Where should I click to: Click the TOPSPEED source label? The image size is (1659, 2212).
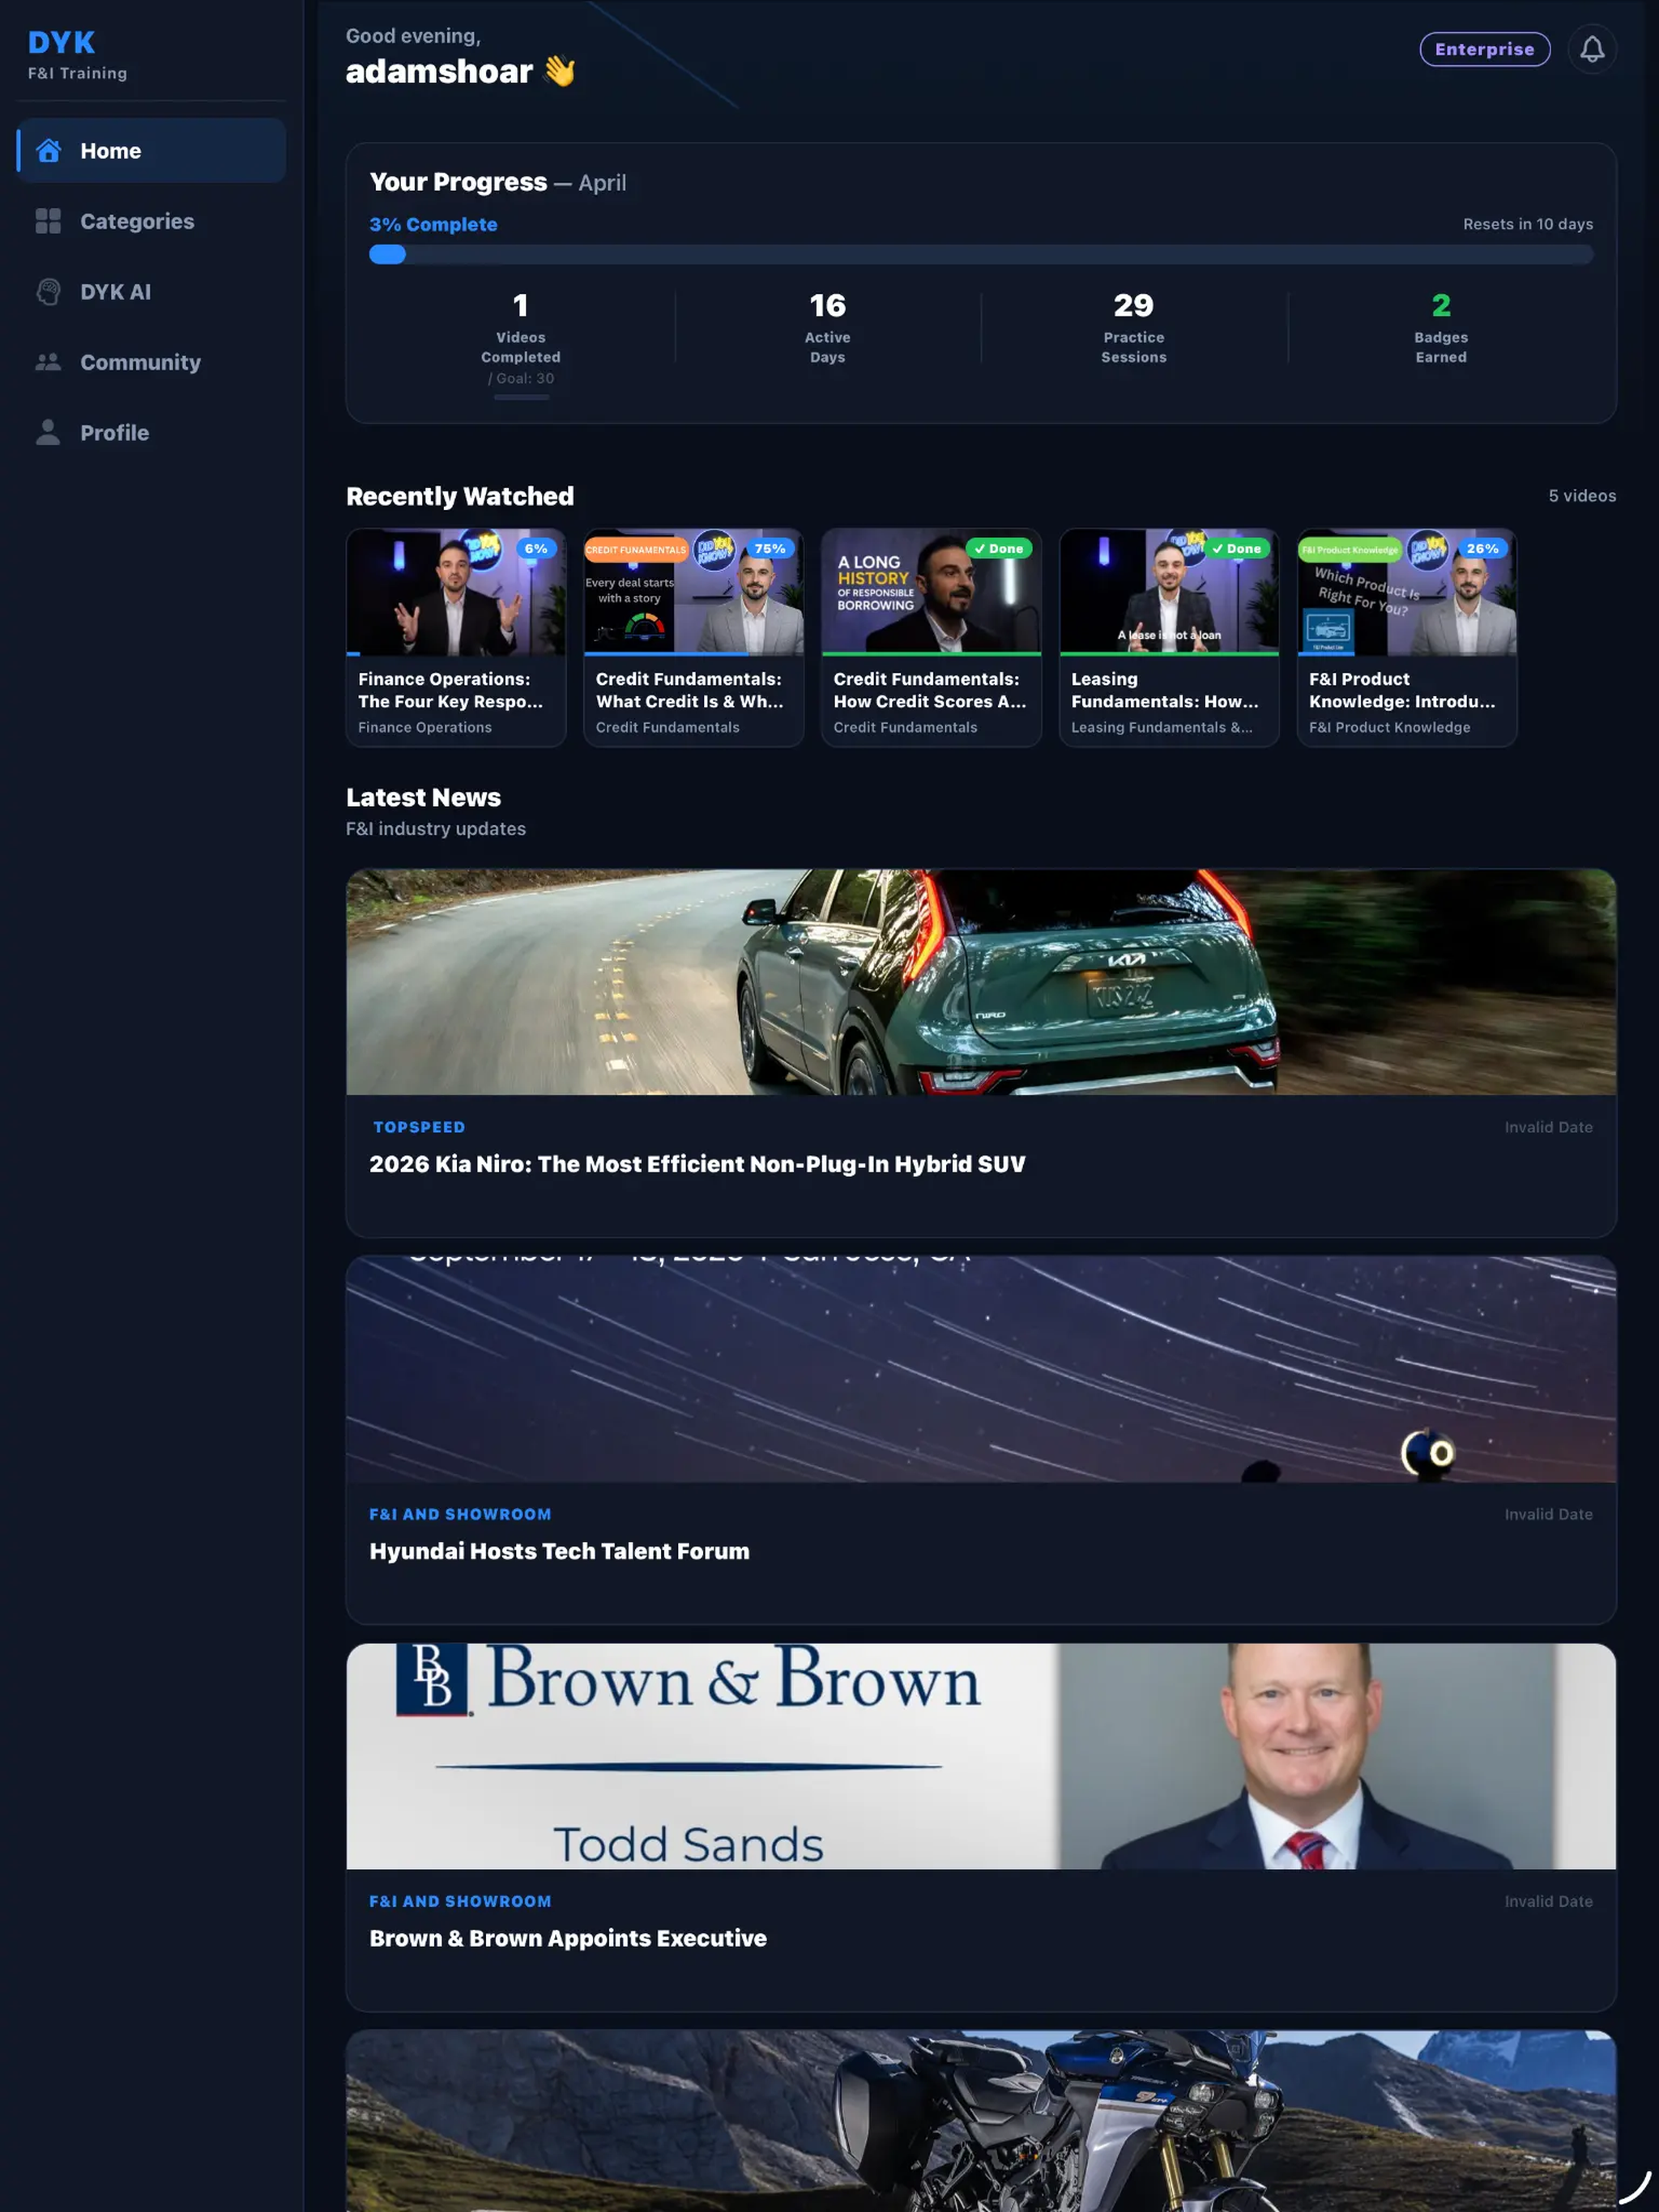(x=420, y=1127)
